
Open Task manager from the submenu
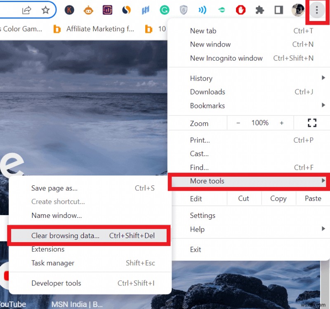pos(52,263)
